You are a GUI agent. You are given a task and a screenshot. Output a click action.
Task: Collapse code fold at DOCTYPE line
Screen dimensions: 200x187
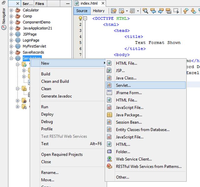[85, 18]
